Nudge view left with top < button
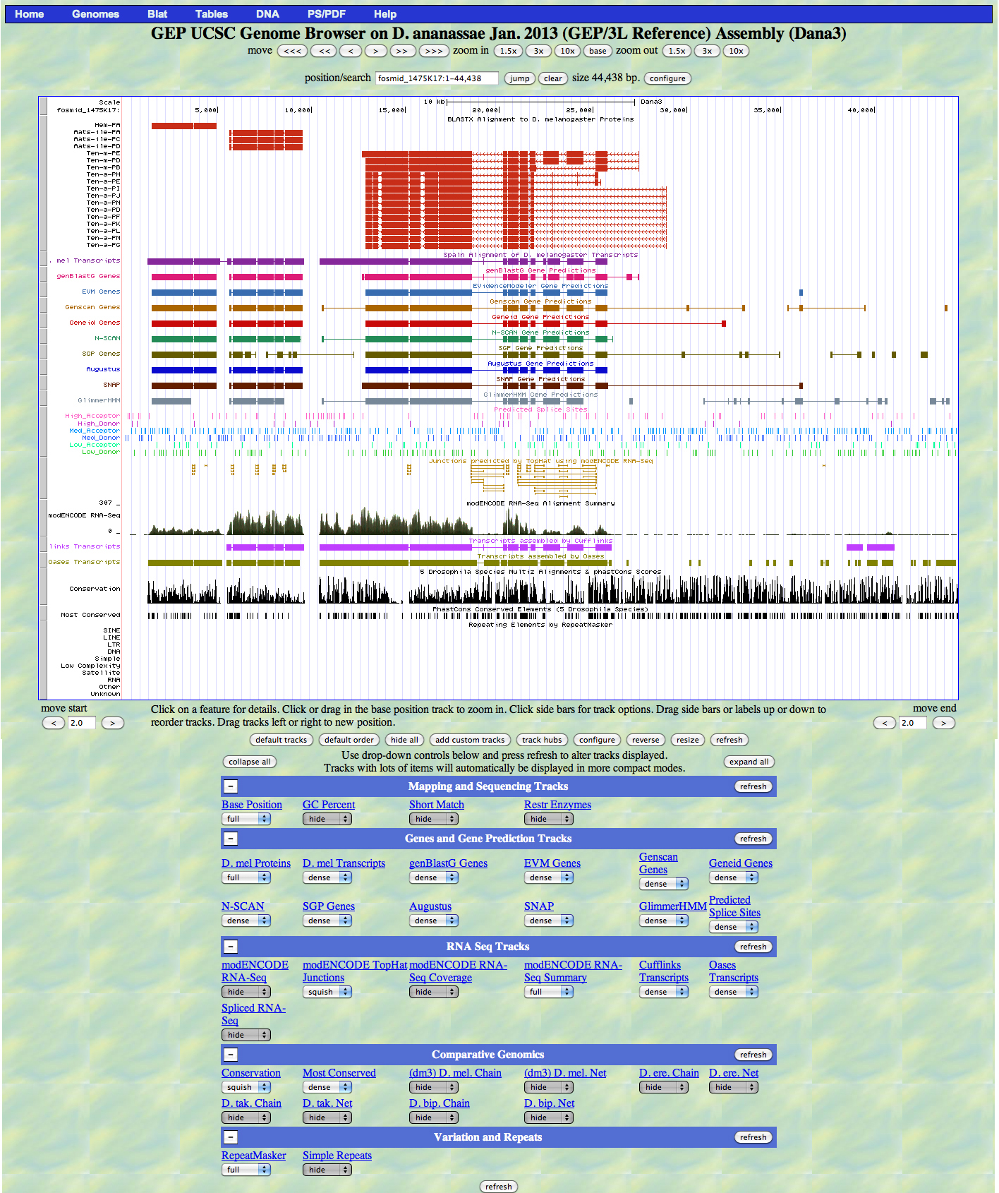This screenshot has width=999, height=1193. (351, 51)
